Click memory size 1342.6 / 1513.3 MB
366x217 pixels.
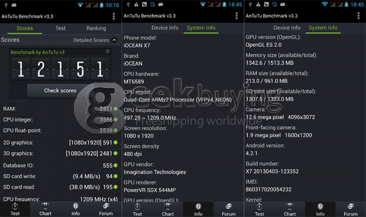click(x=270, y=63)
